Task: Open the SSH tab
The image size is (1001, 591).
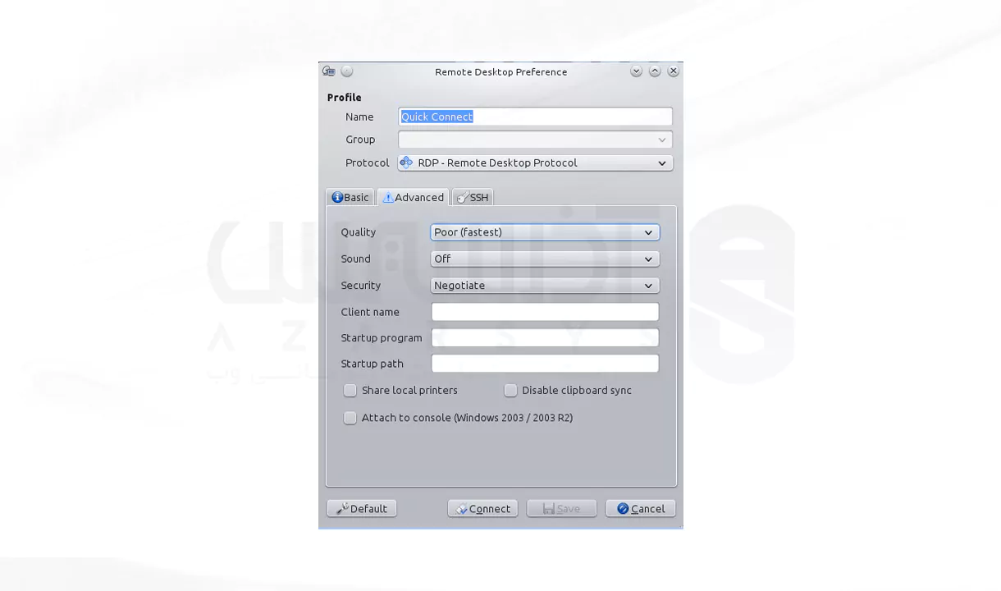Action: click(473, 198)
